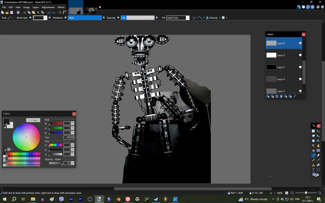
Task: Click the Undo arrow in toolbar
Action: pos(49,12)
